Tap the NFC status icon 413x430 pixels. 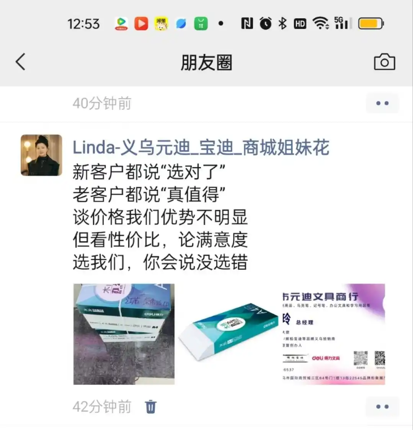point(247,23)
